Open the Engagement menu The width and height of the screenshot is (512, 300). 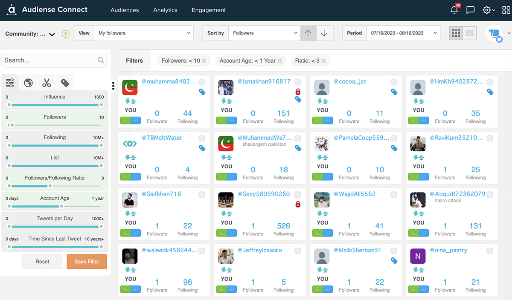point(209,10)
